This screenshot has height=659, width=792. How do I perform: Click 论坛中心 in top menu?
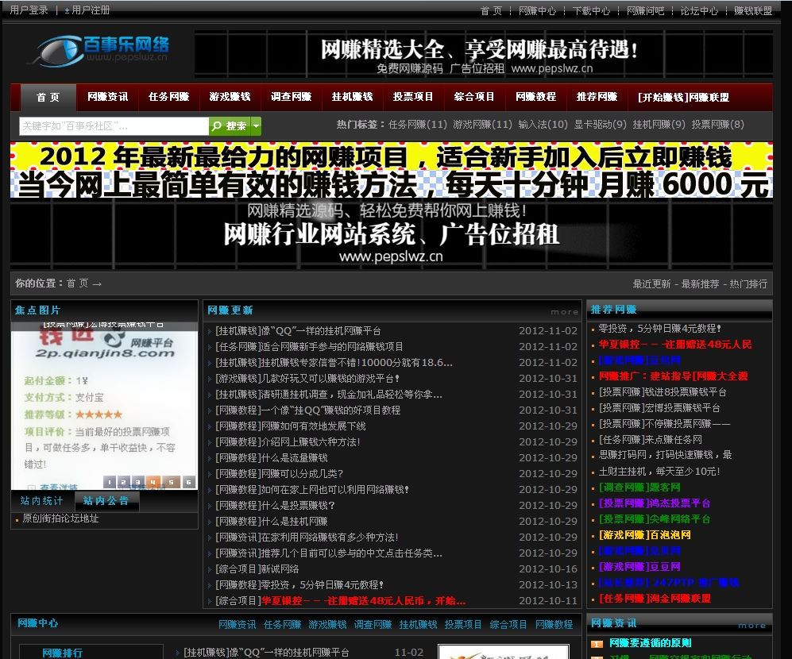[699, 10]
